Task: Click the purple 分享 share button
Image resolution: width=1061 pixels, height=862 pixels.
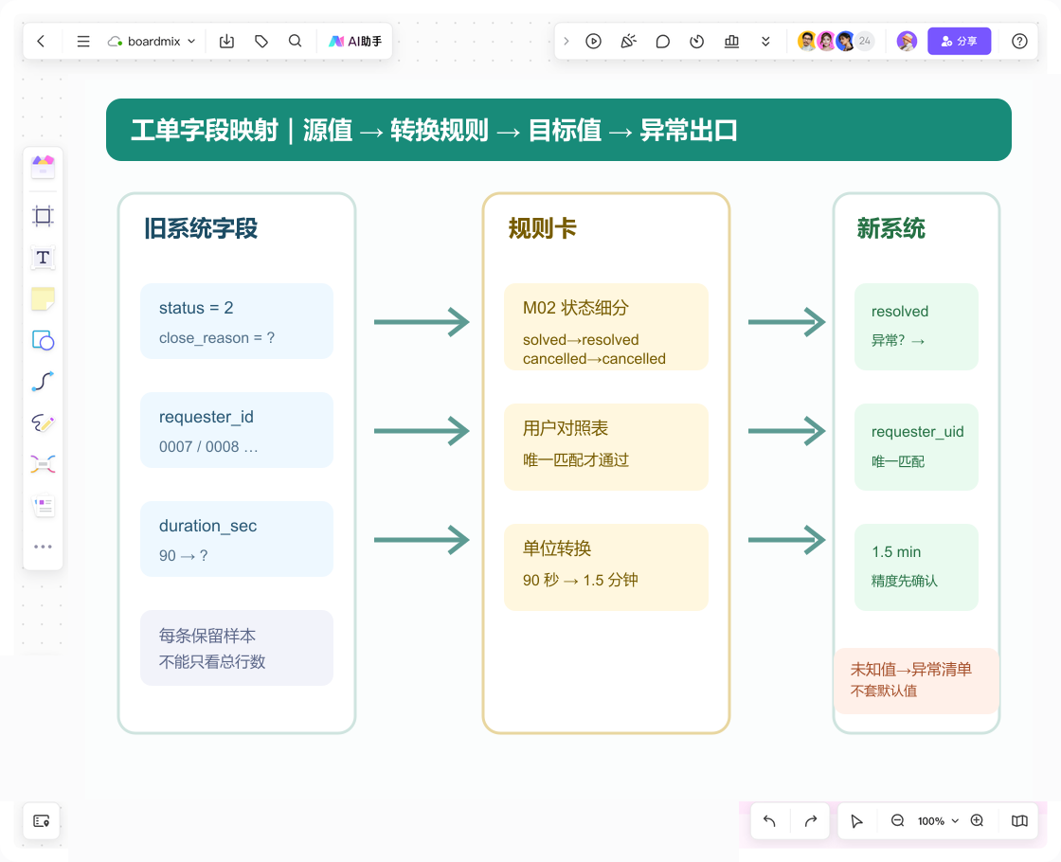Action: tap(959, 42)
